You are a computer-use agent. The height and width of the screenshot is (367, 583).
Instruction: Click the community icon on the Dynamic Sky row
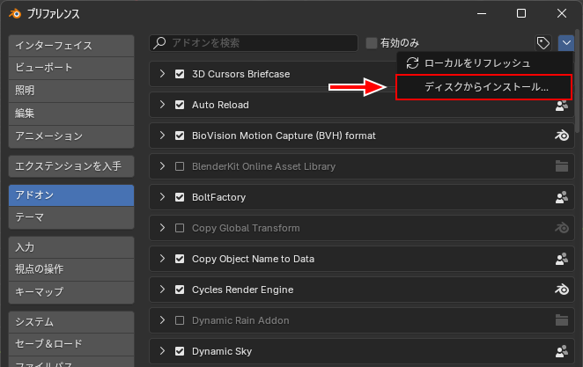(x=561, y=351)
